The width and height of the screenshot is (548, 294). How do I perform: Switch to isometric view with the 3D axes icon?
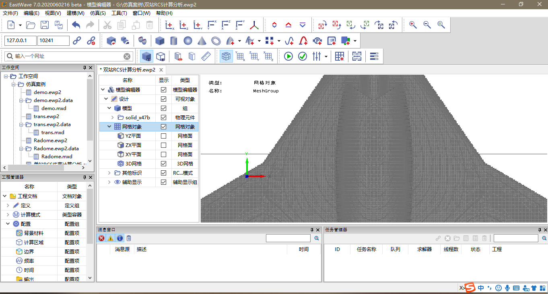tap(254, 25)
